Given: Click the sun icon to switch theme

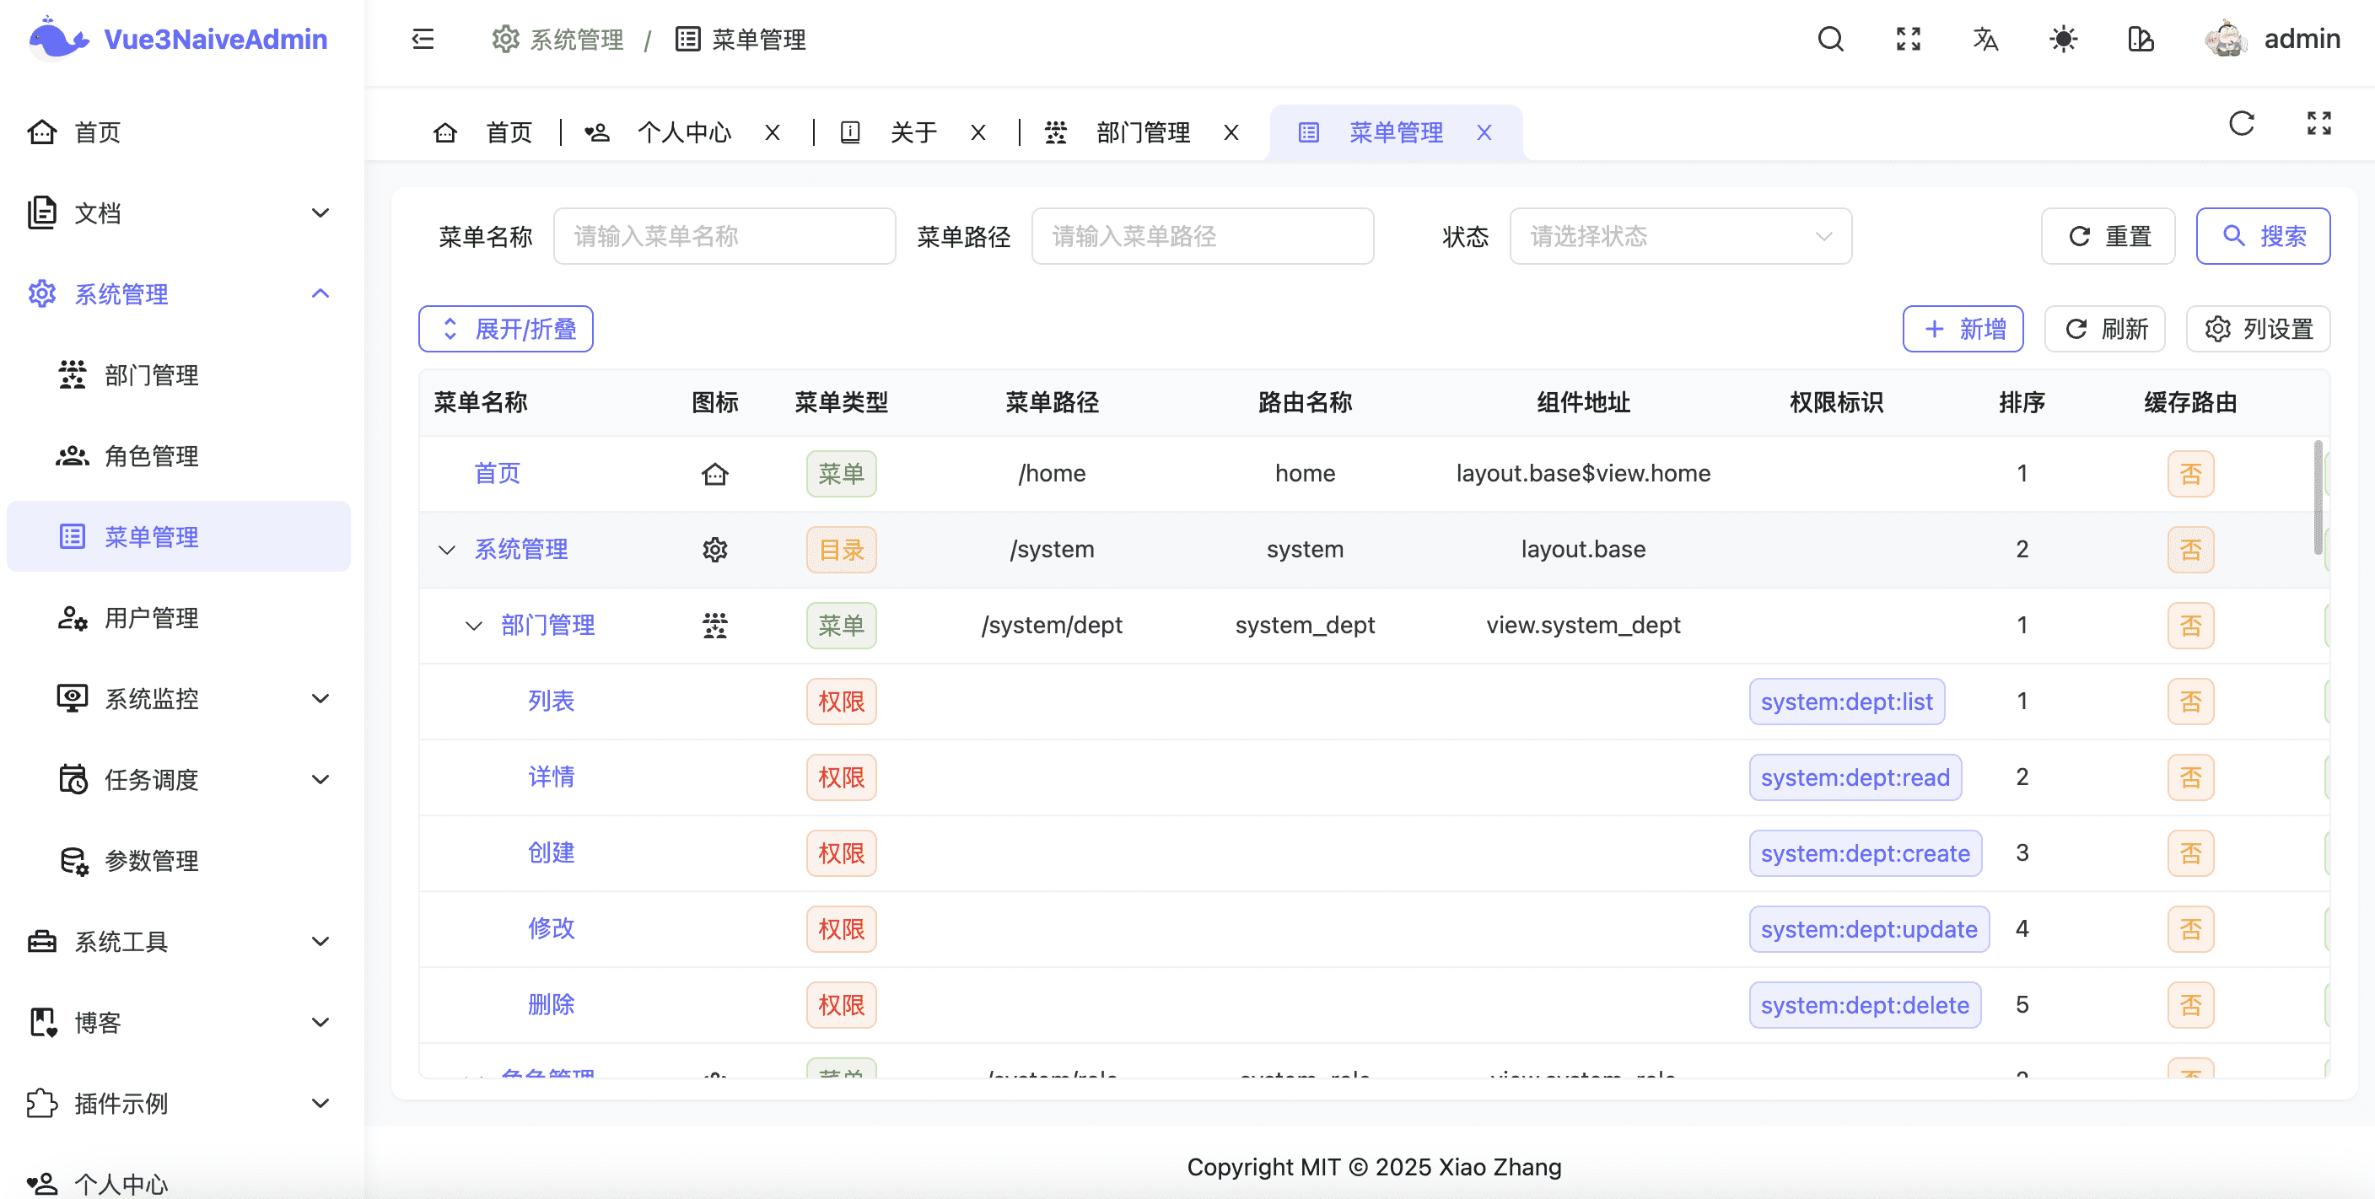Looking at the screenshot, I should [x=2064, y=40].
